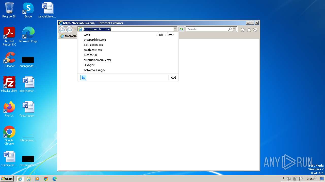
Task: Click Internet Explorer taskbar icon
Action: [x=20, y=179]
